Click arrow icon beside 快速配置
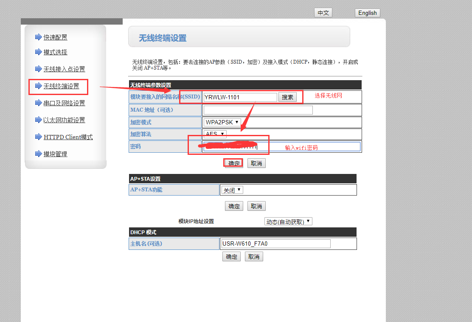This screenshot has width=472, height=322. 38,37
